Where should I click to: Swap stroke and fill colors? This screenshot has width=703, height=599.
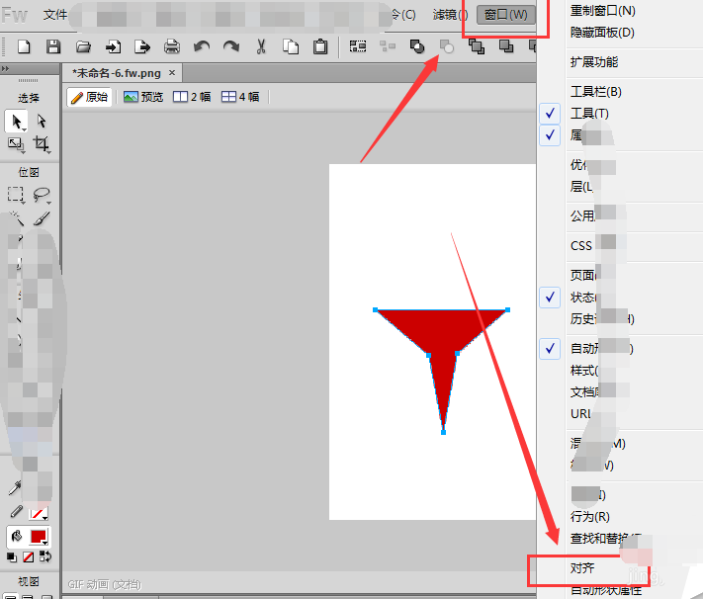(x=45, y=556)
